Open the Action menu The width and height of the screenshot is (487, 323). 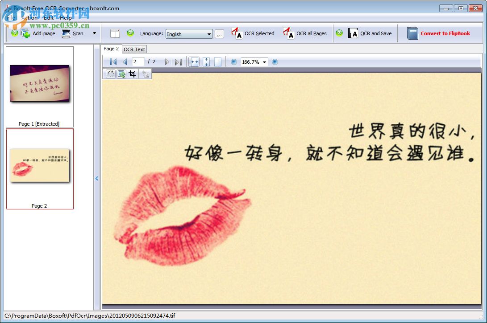29,18
